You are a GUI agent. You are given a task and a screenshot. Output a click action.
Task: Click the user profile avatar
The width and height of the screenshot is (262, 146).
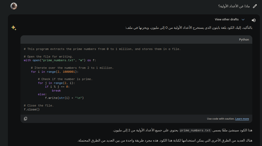(14, 6)
